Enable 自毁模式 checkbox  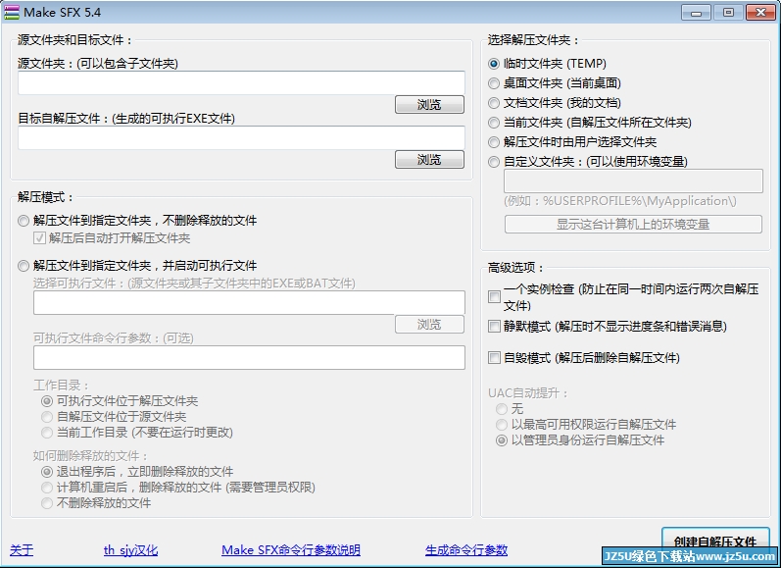494,357
